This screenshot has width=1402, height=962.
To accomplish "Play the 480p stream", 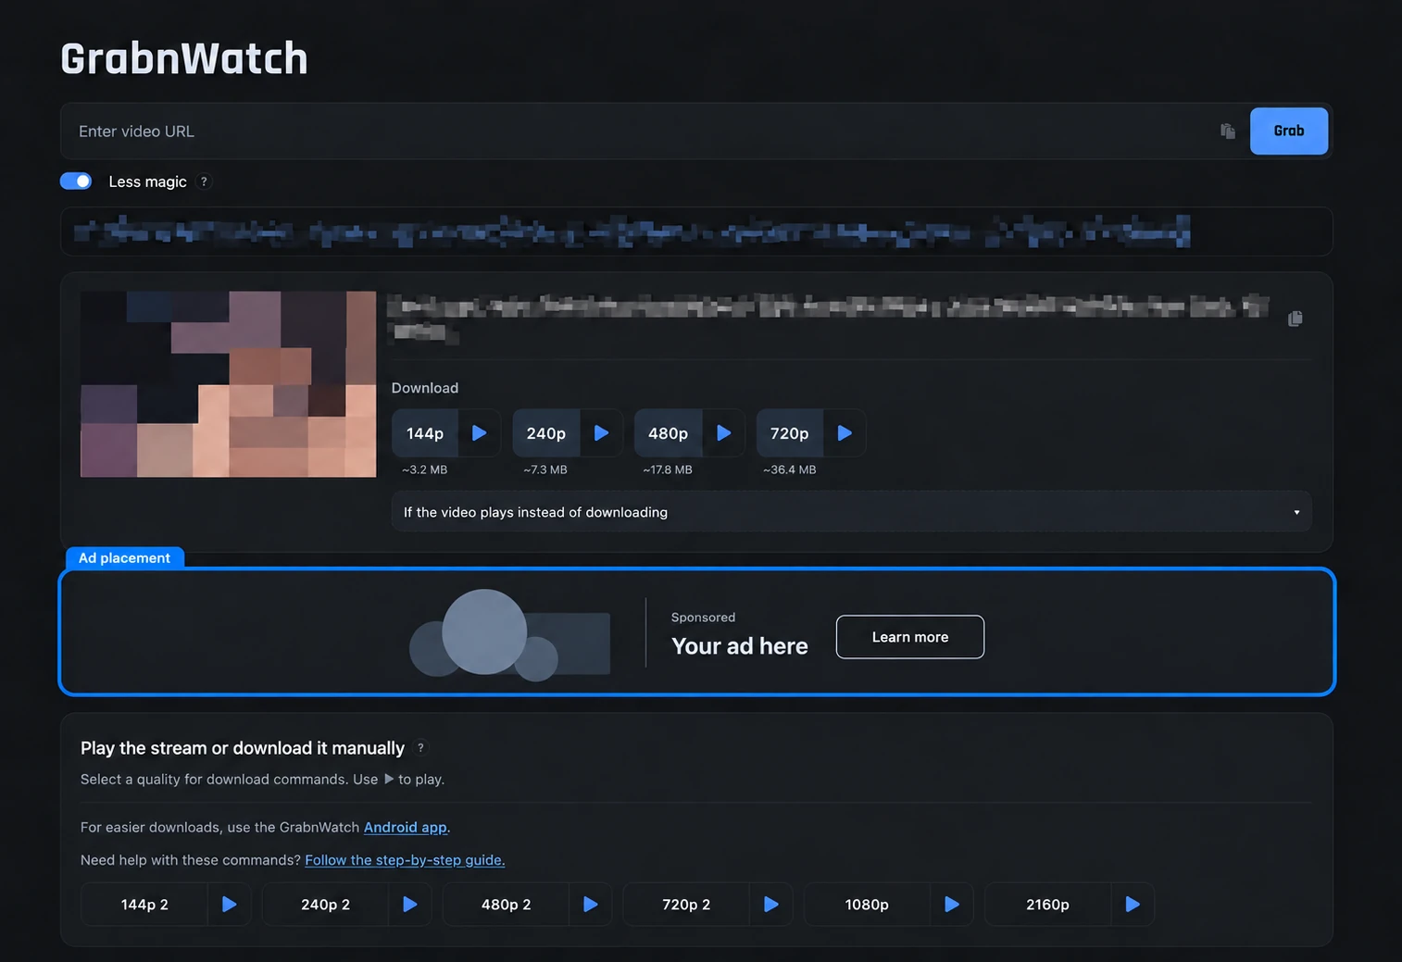I will (x=724, y=433).
